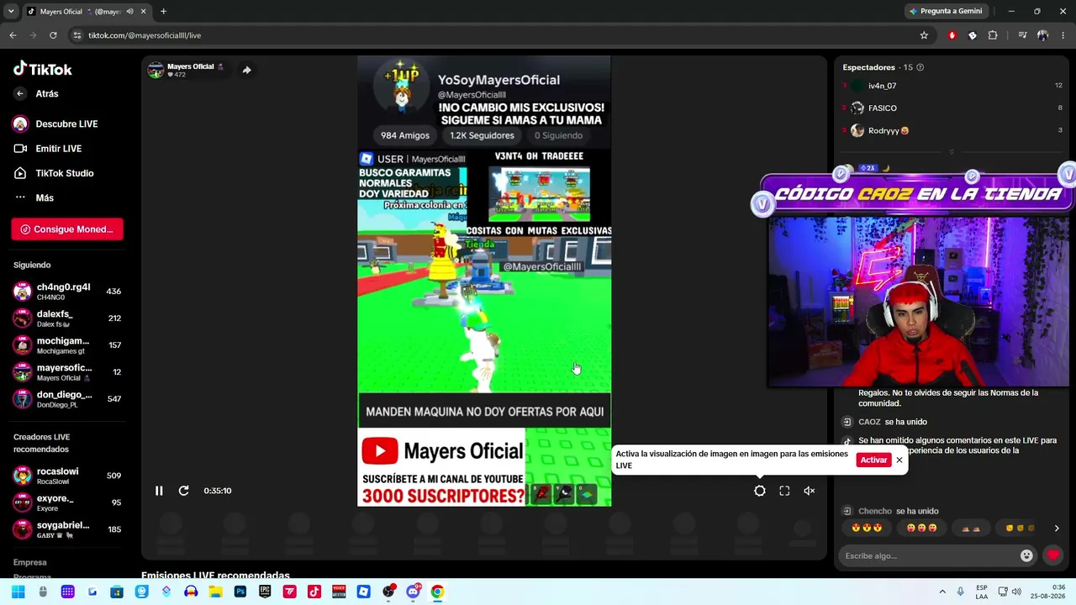Reload the live stream player

[x=183, y=491]
